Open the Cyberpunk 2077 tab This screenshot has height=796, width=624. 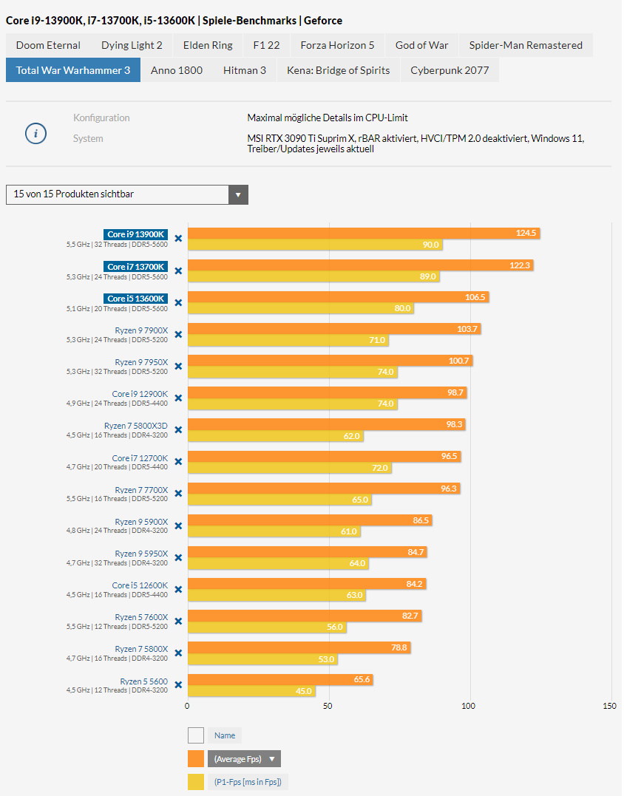(x=450, y=70)
